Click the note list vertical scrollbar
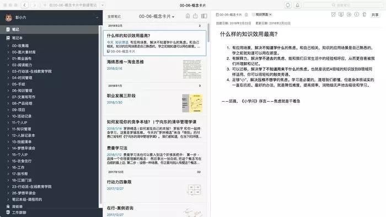The width and height of the screenshot is (386, 217). pyautogui.click(x=208, y=33)
